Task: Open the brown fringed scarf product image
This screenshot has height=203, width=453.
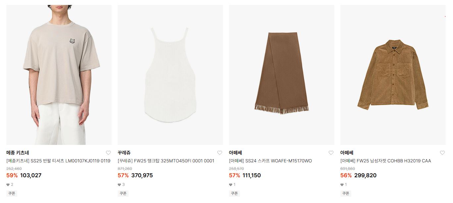Action: point(282,75)
